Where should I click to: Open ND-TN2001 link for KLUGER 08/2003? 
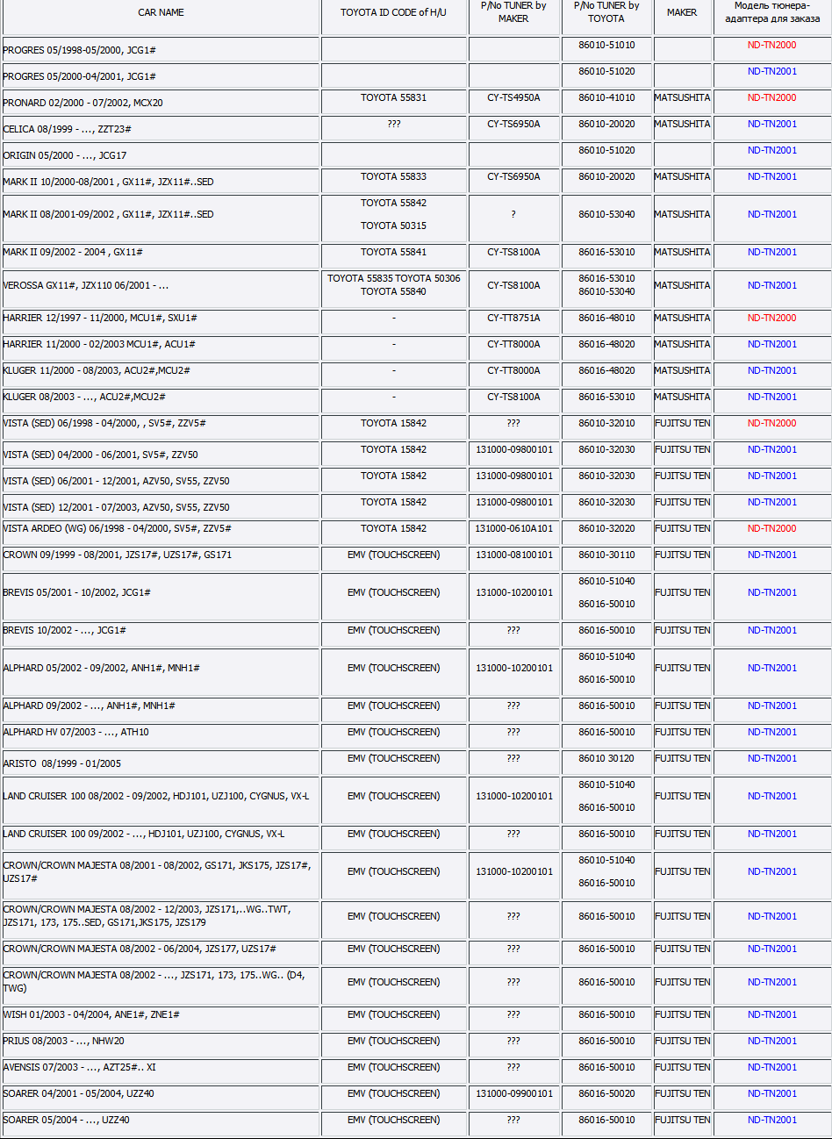click(x=771, y=397)
